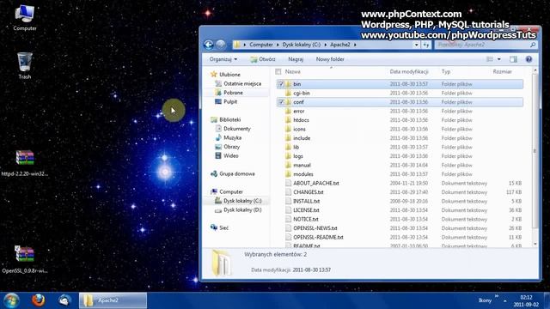Image resolution: width=550 pixels, height=309 pixels.
Task: Click the Sieć network icon in sidebar
Action: tap(214, 227)
